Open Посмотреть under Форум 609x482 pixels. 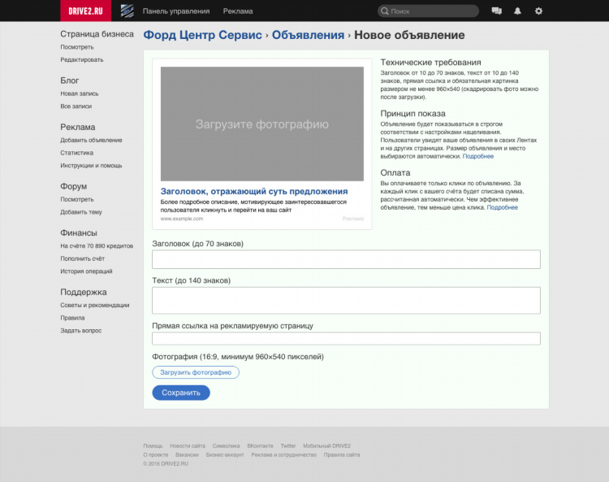tap(77, 199)
